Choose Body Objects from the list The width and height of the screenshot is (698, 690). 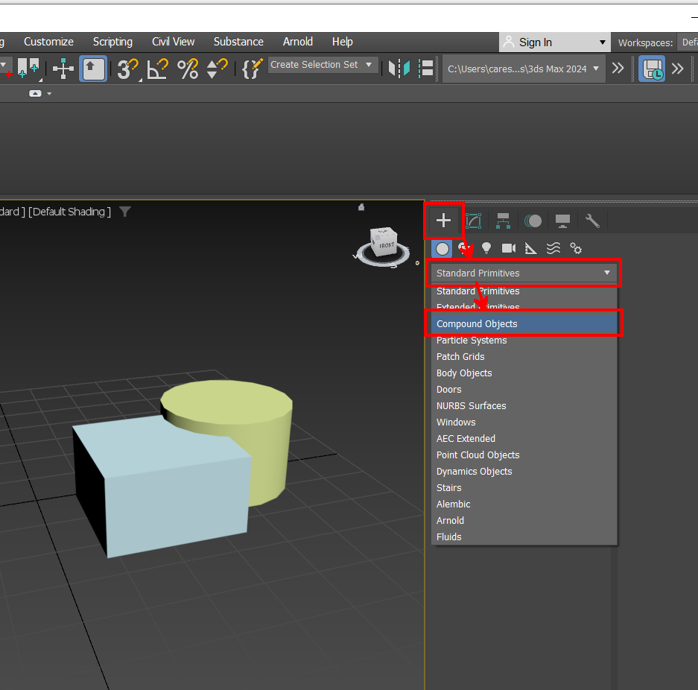tap(524, 373)
